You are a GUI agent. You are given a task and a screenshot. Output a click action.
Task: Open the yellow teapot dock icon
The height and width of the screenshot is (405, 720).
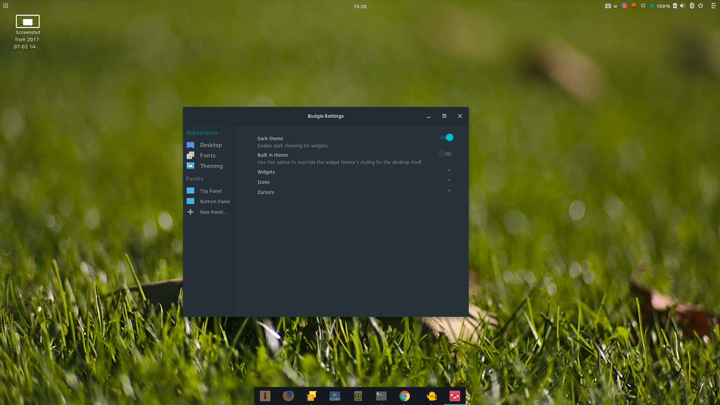click(432, 396)
